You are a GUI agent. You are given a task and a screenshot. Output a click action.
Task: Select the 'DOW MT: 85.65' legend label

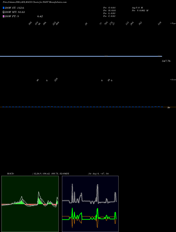(15, 12)
